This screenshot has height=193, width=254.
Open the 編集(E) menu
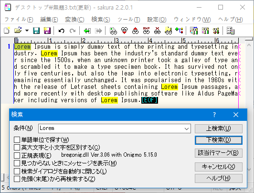[49, 20]
